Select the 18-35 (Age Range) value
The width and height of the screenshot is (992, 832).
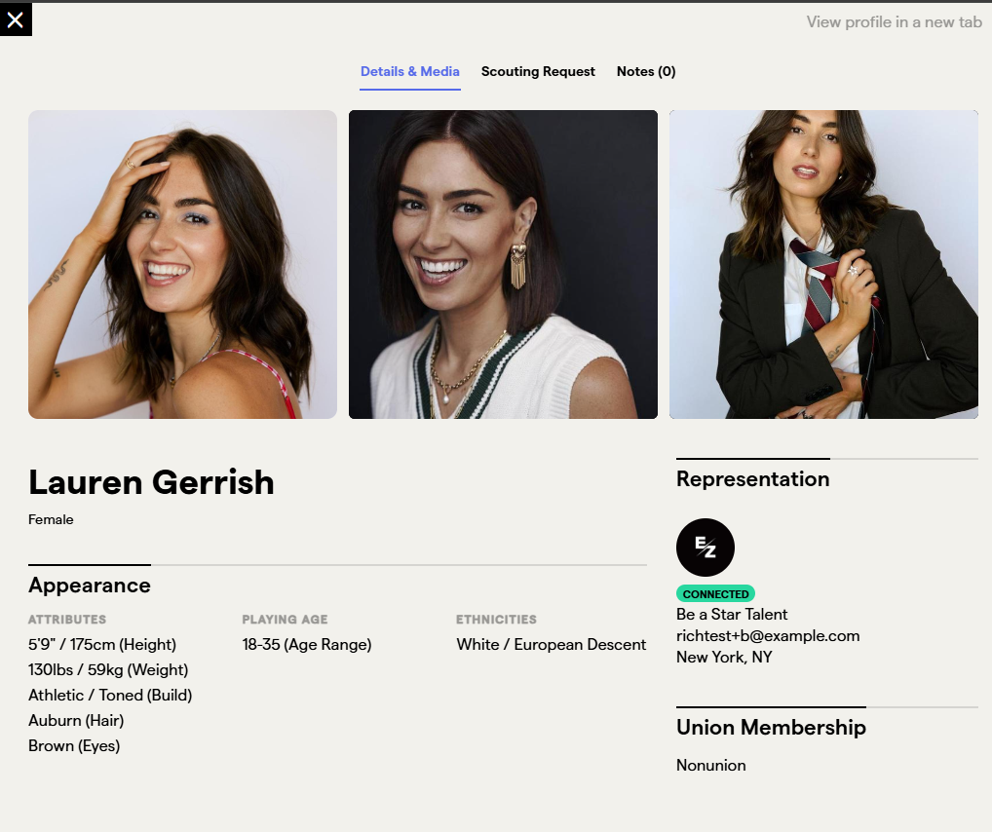(x=307, y=645)
